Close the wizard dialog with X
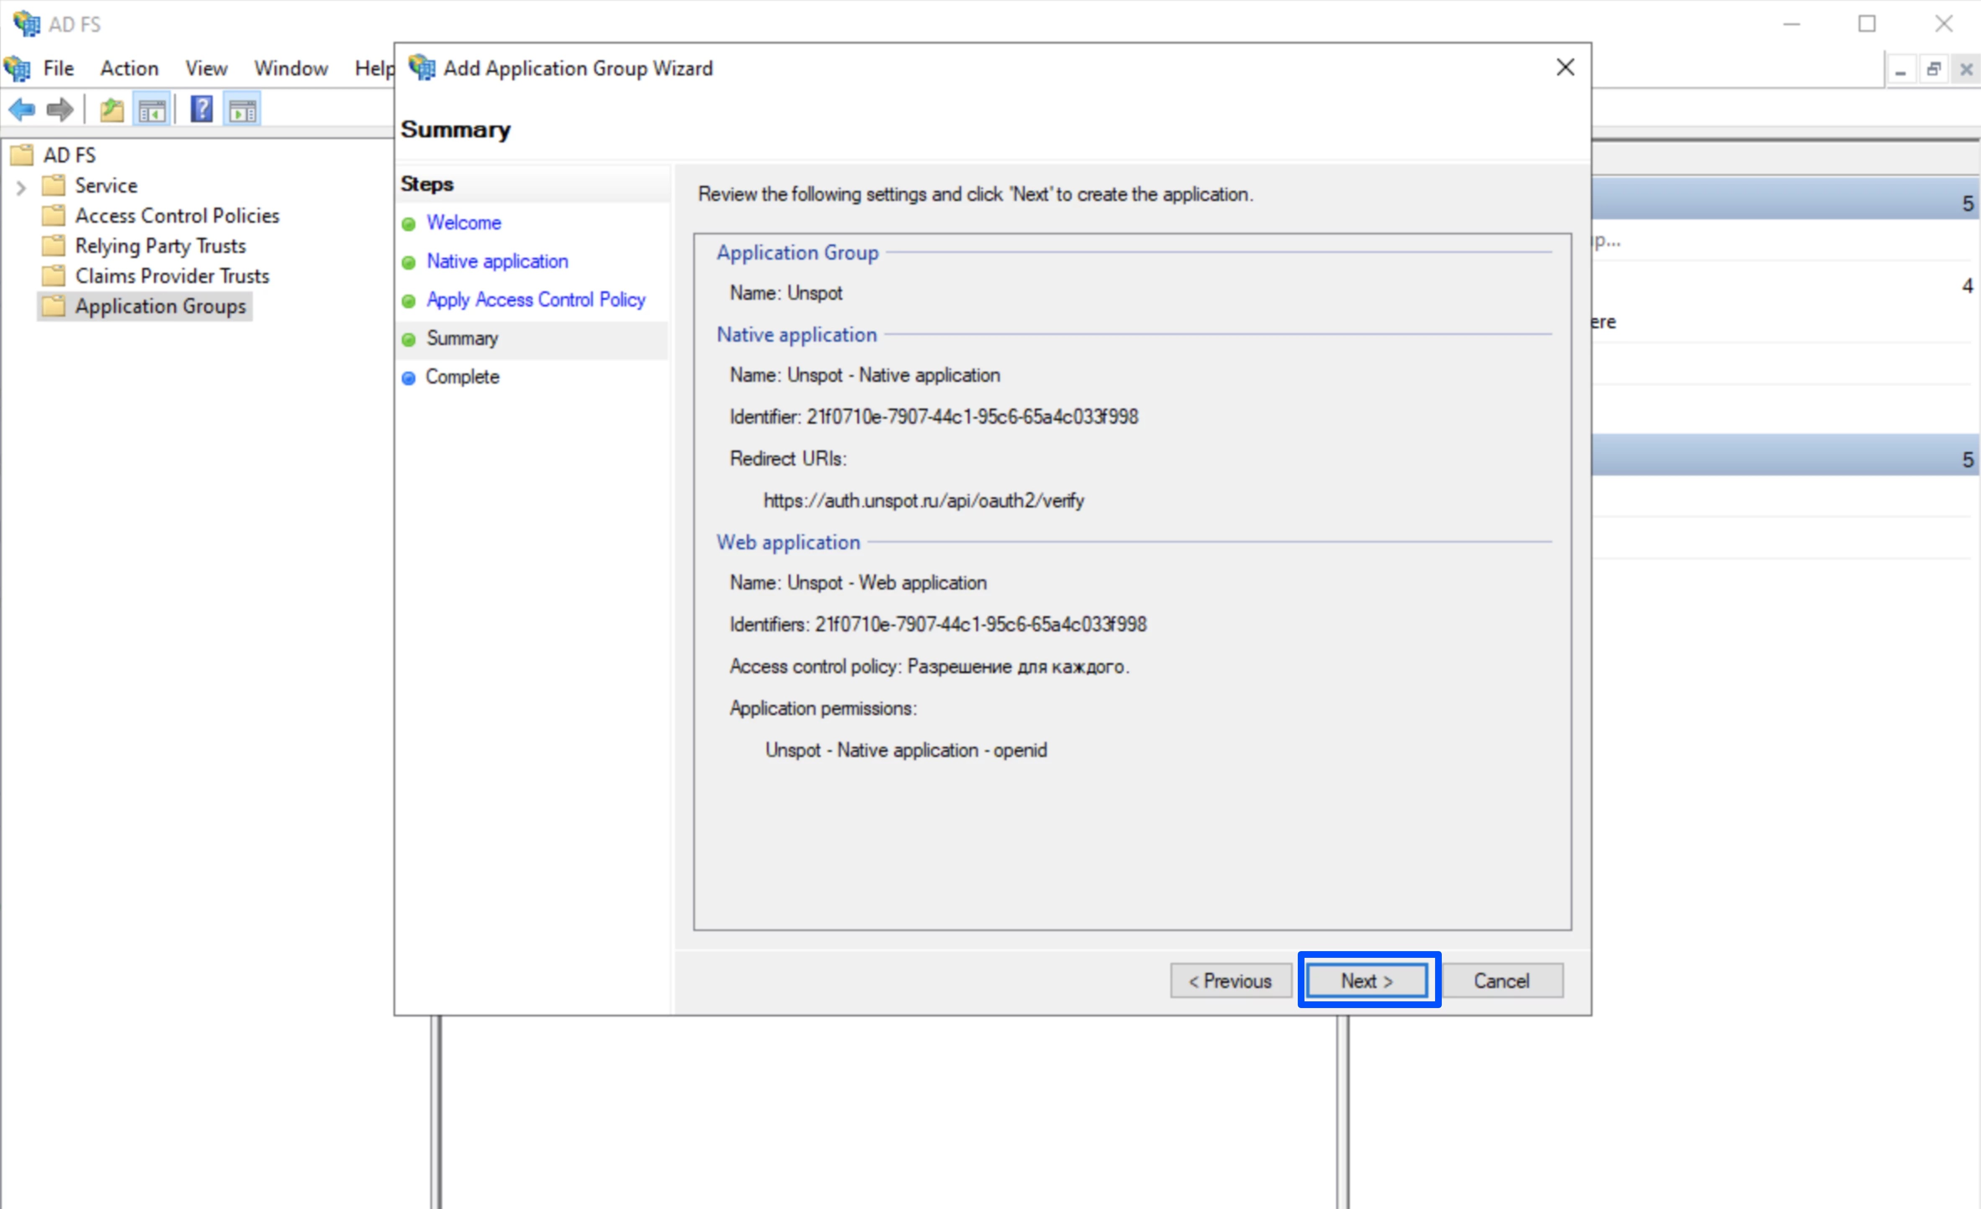The image size is (1981, 1209). pos(1564,67)
